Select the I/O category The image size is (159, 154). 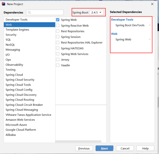pos(30,55)
